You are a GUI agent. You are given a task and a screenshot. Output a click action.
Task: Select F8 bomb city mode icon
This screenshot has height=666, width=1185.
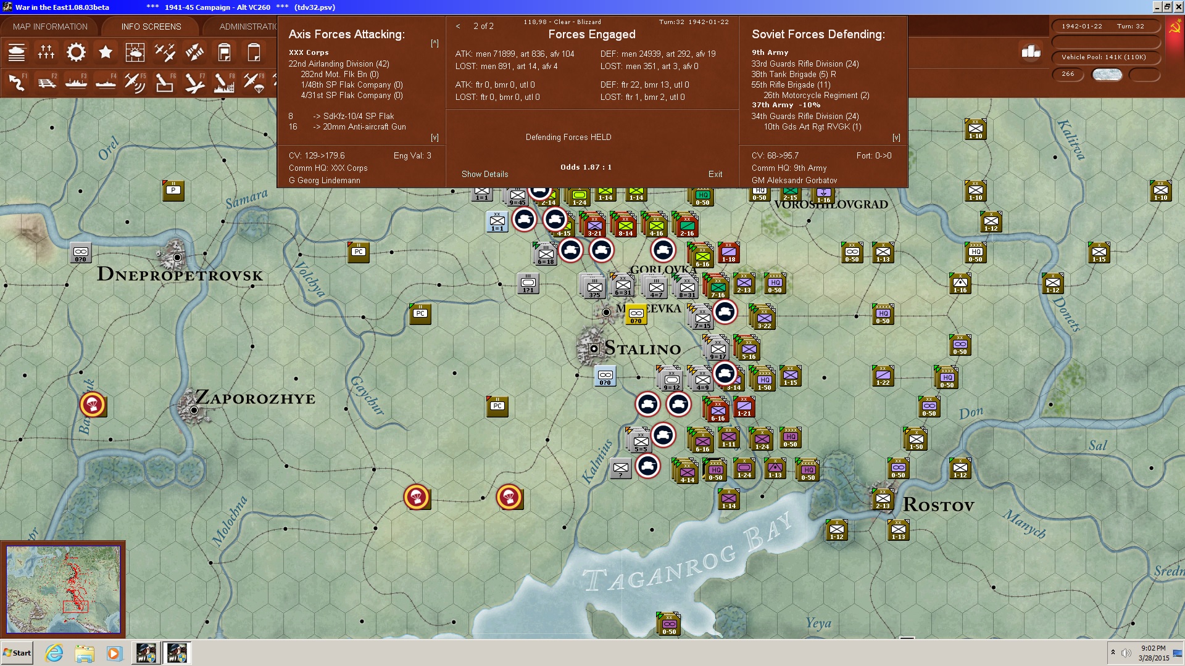224,82
